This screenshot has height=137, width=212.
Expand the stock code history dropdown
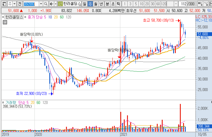41,4
